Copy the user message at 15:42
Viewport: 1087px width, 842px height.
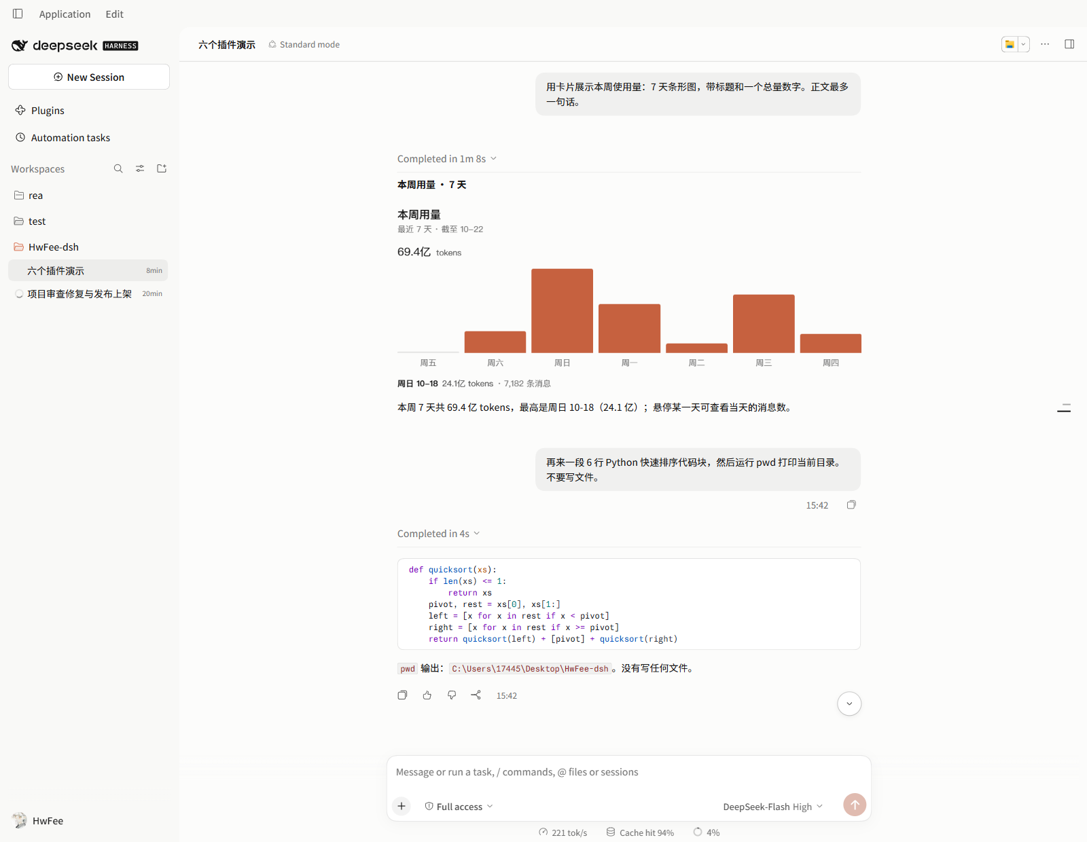point(851,505)
